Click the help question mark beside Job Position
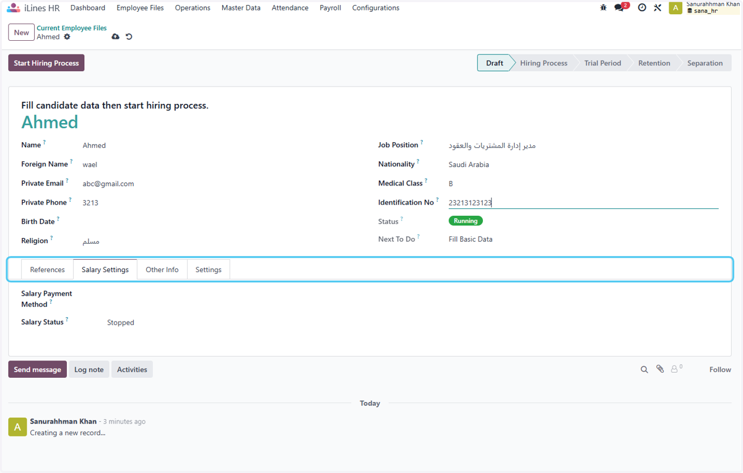 click(422, 143)
